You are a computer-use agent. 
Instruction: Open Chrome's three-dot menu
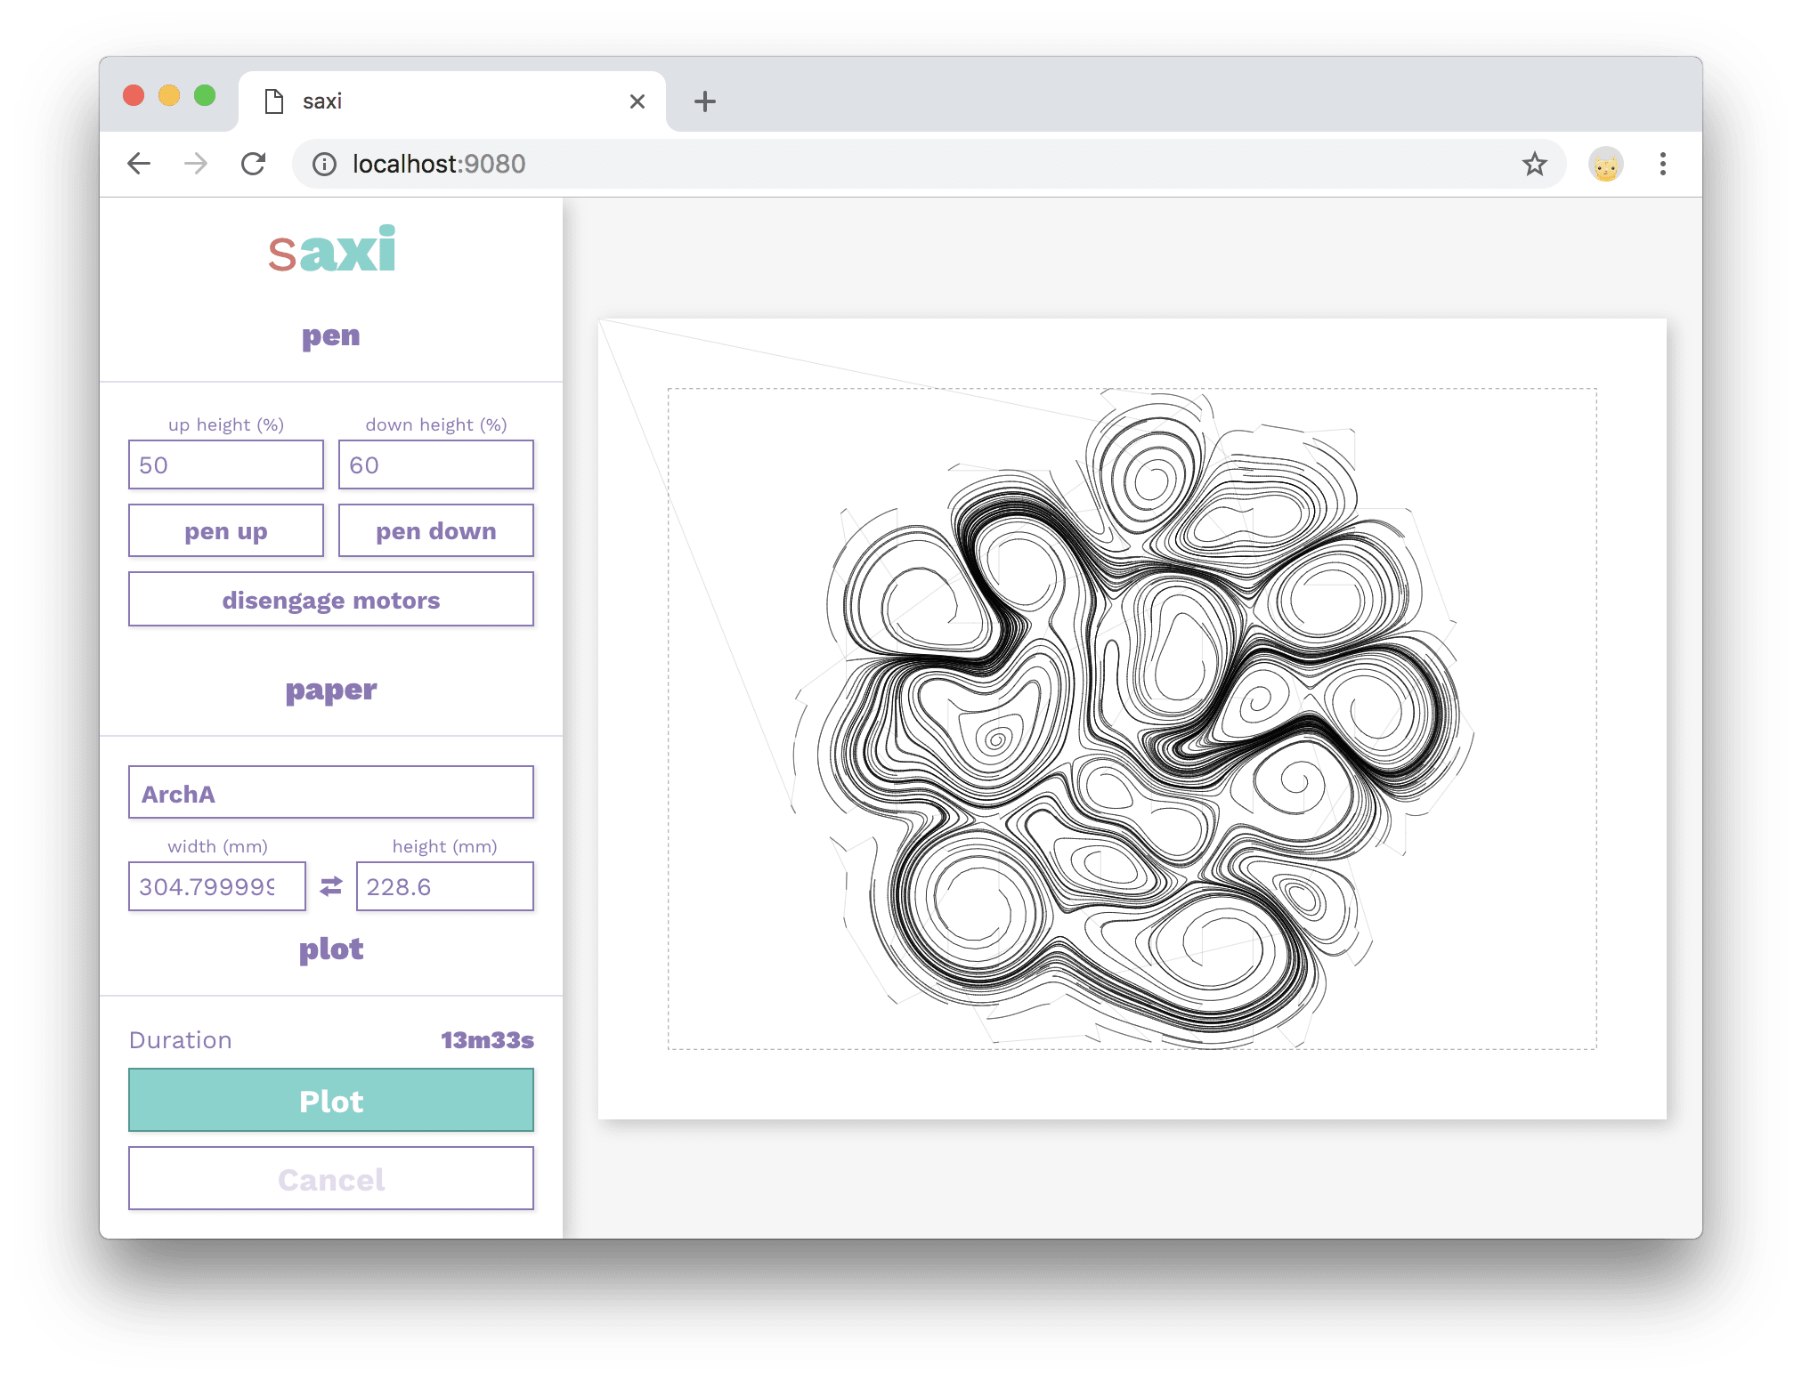tap(1662, 164)
